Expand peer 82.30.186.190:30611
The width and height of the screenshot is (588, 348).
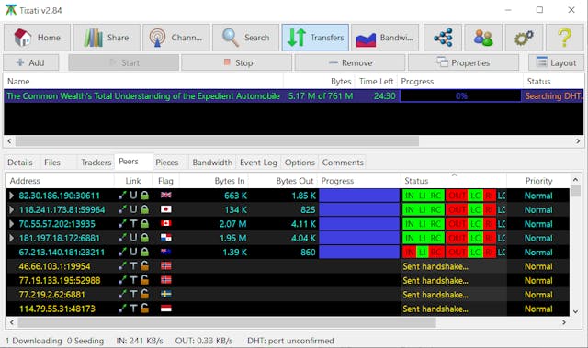coord(12,196)
